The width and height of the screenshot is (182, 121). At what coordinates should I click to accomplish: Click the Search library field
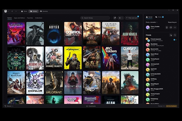coord(95,18)
